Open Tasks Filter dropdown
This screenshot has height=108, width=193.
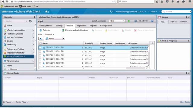pyautogui.click(x=22, y=102)
